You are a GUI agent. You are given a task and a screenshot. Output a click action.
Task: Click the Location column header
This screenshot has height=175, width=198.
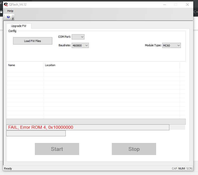pos(111,65)
